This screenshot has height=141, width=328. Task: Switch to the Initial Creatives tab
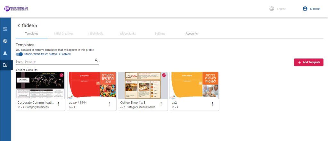[64, 34]
